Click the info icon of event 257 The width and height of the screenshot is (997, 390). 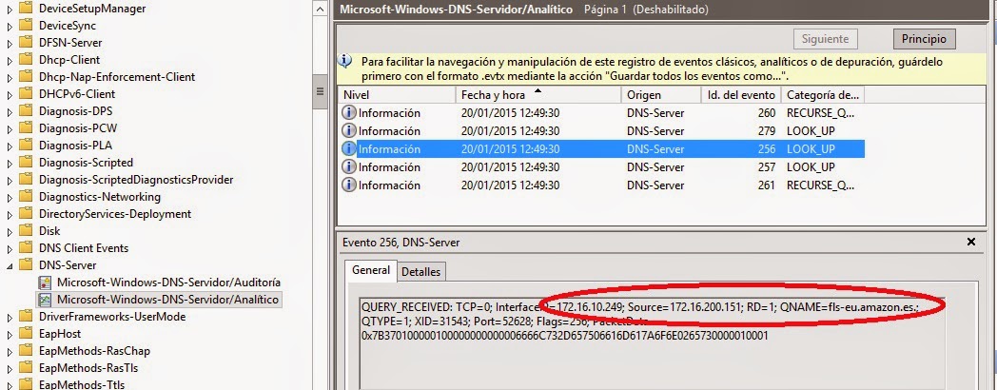click(x=349, y=167)
